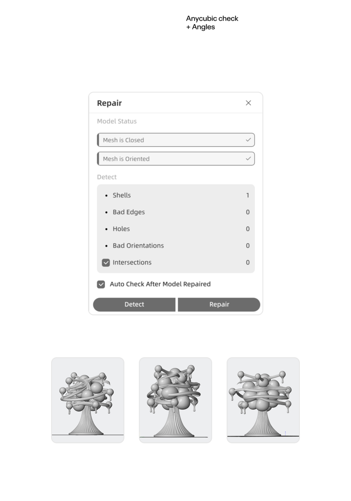Select the Bad Orientations entry

tap(138, 245)
